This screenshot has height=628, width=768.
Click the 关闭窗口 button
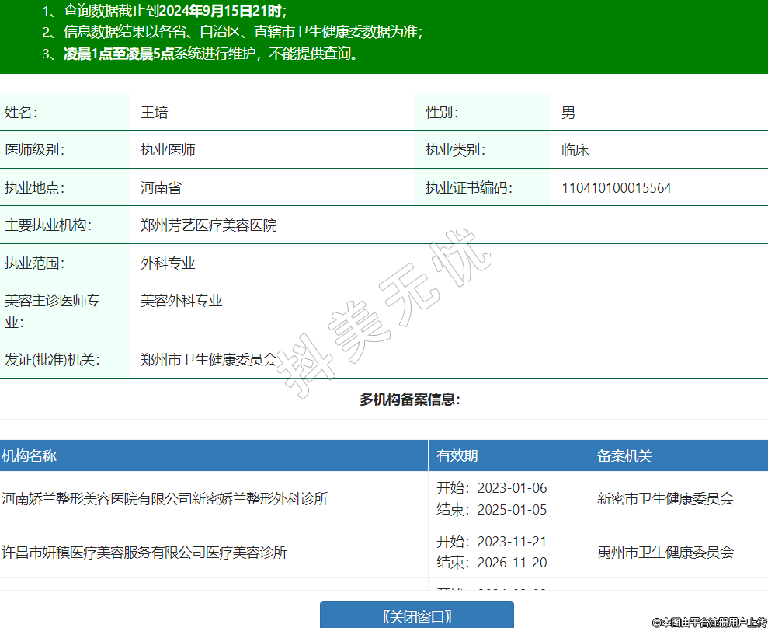tap(417, 616)
